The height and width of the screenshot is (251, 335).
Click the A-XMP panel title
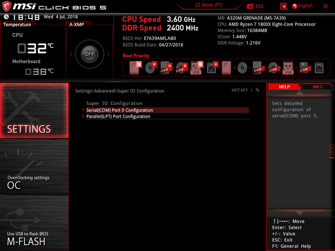pyautogui.click(x=76, y=25)
